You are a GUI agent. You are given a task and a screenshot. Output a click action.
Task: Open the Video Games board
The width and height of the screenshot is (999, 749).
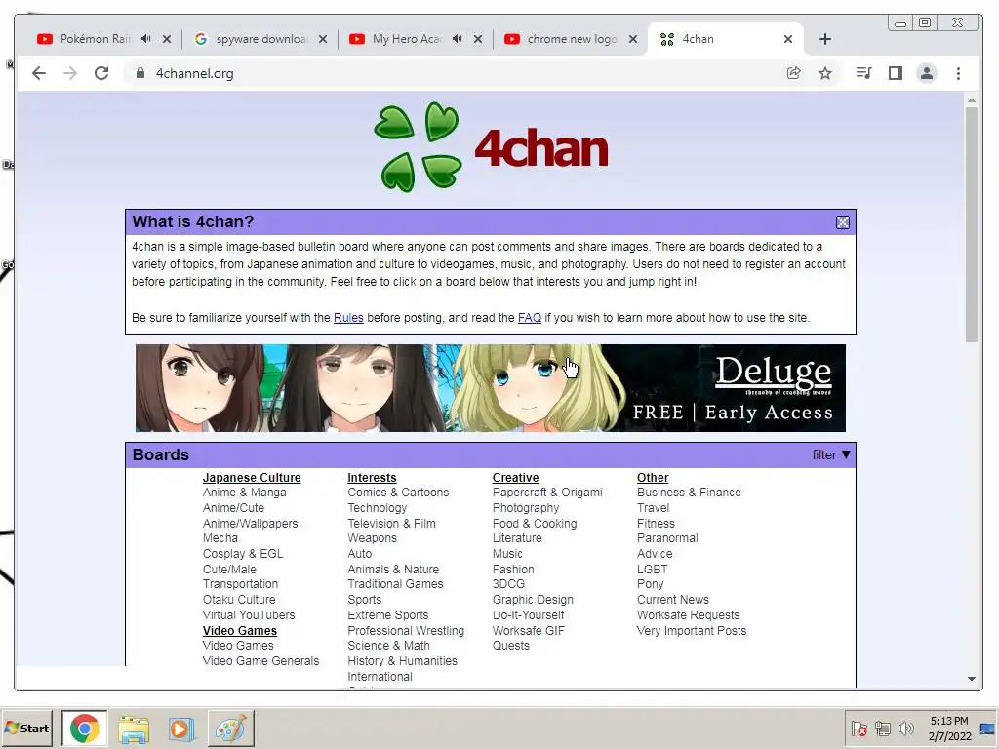(238, 646)
